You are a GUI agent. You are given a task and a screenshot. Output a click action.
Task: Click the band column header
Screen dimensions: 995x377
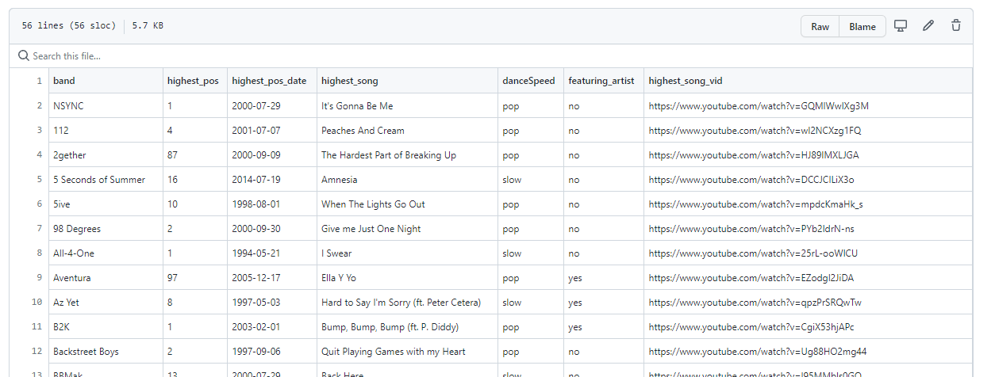pyautogui.click(x=64, y=81)
